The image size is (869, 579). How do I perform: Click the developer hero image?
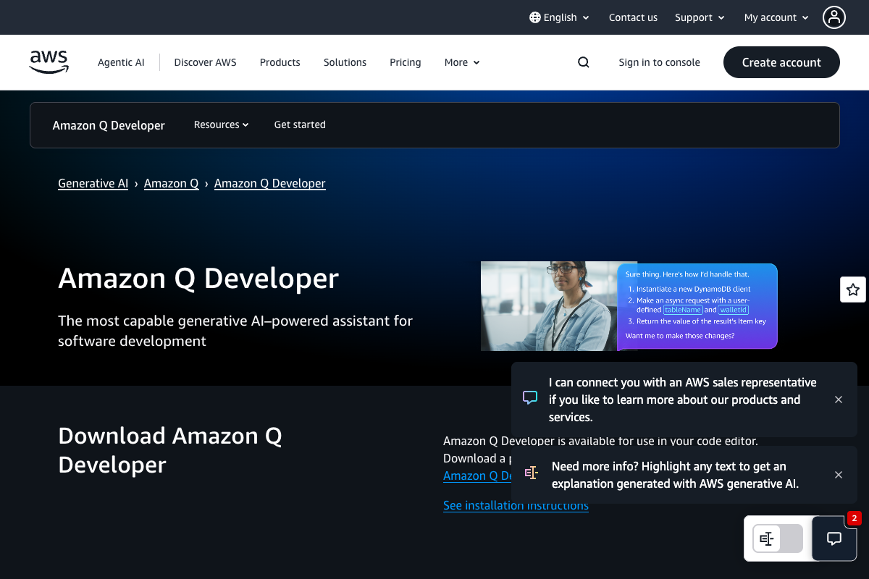pyautogui.click(x=549, y=306)
